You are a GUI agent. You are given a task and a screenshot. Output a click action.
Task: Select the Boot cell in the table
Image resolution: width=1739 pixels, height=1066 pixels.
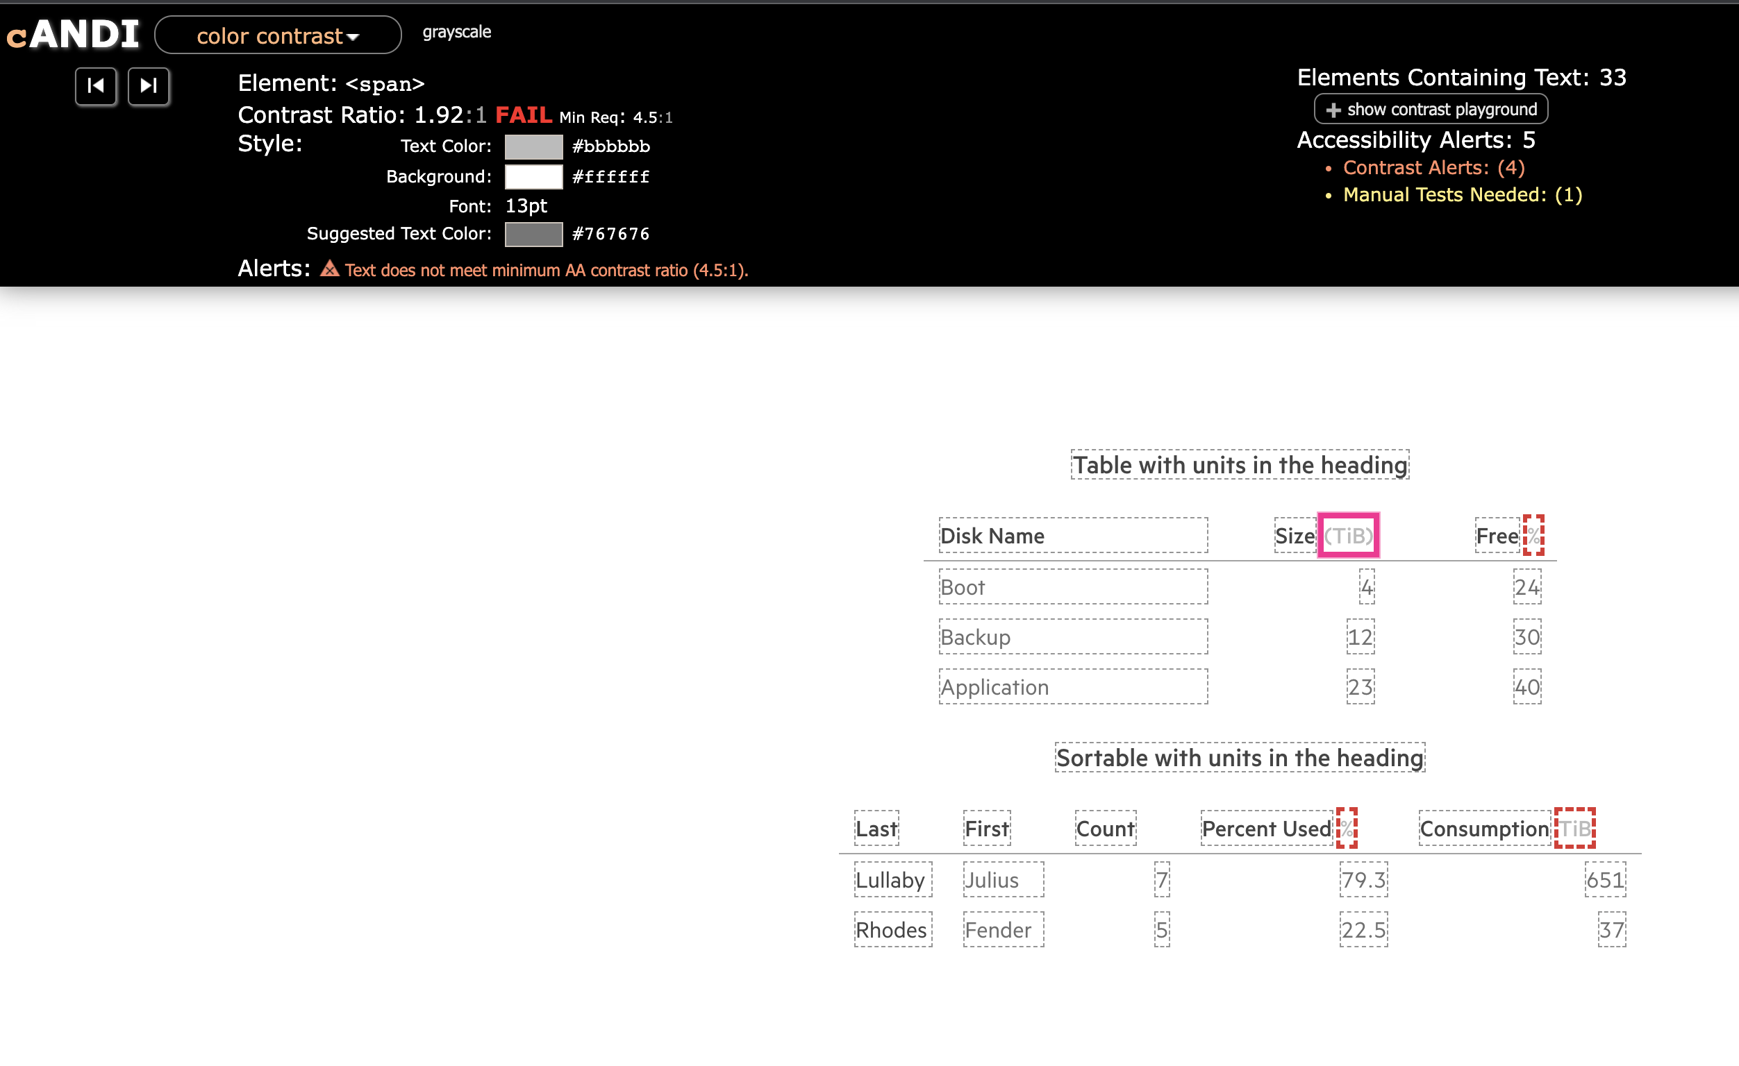[x=962, y=586]
